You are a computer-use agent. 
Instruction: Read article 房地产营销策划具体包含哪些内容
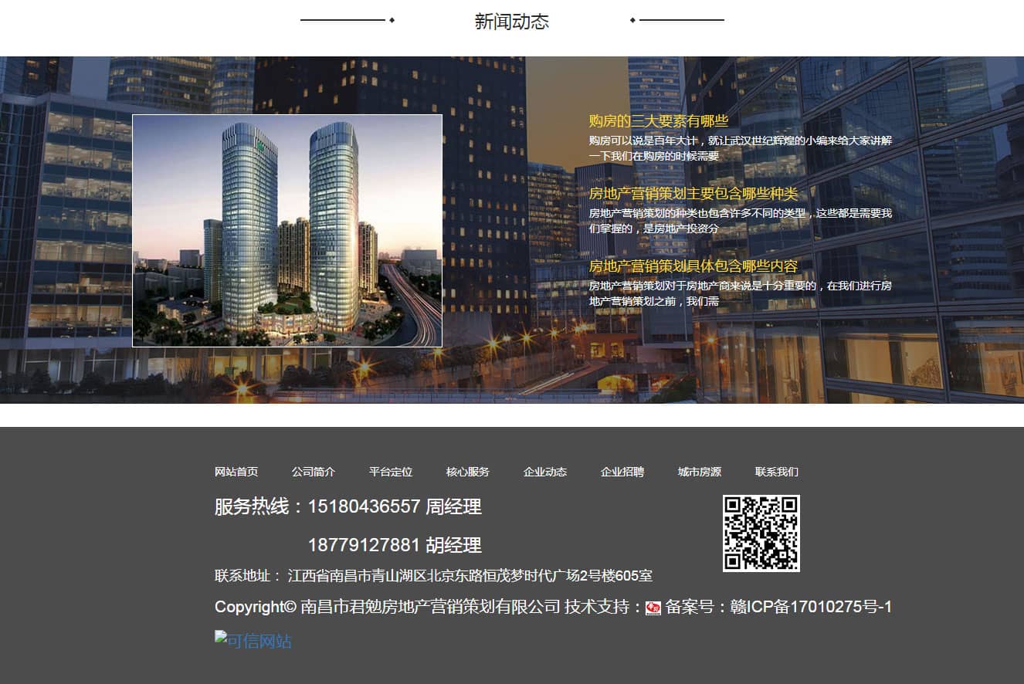(x=693, y=266)
